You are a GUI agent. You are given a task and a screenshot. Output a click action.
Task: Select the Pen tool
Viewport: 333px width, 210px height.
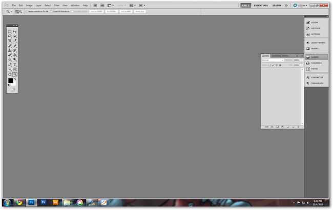[x=10, y=65]
